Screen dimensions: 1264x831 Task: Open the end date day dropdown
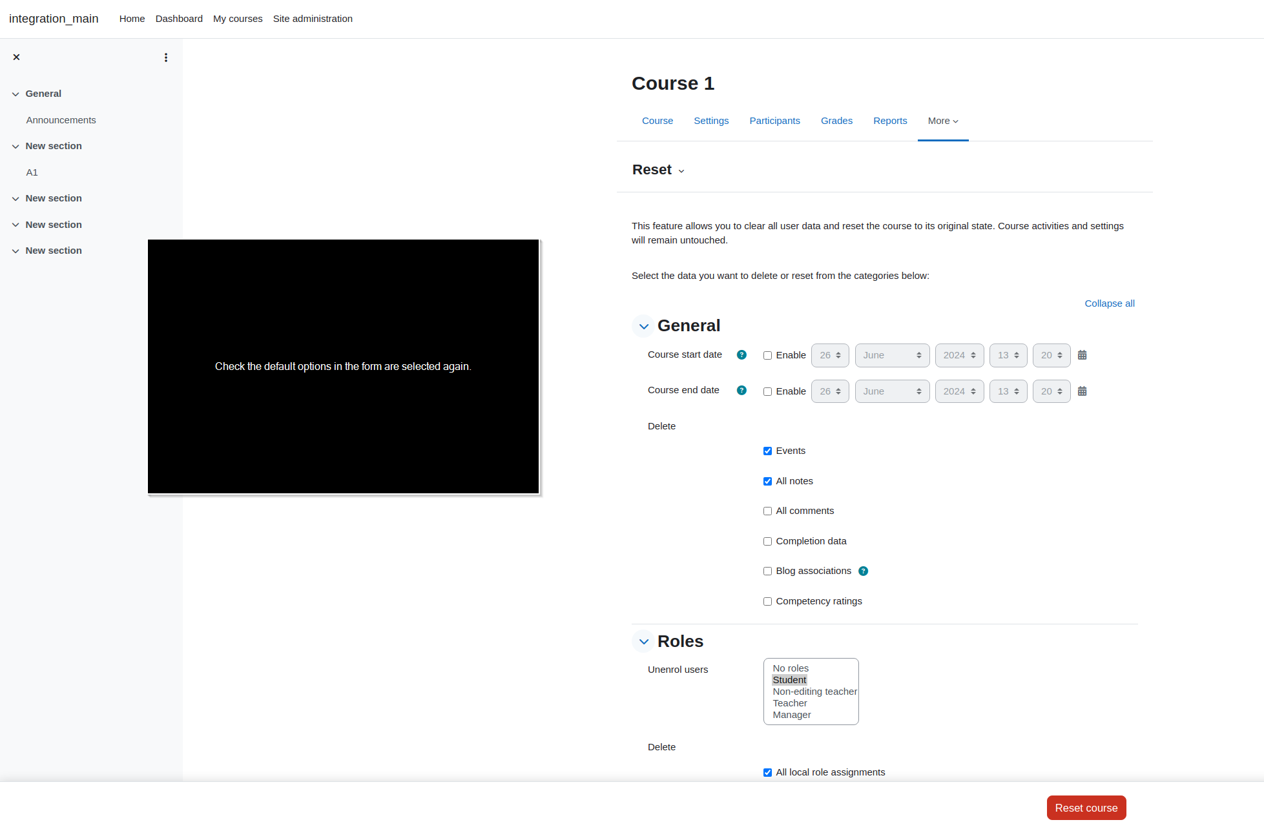point(830,391)
